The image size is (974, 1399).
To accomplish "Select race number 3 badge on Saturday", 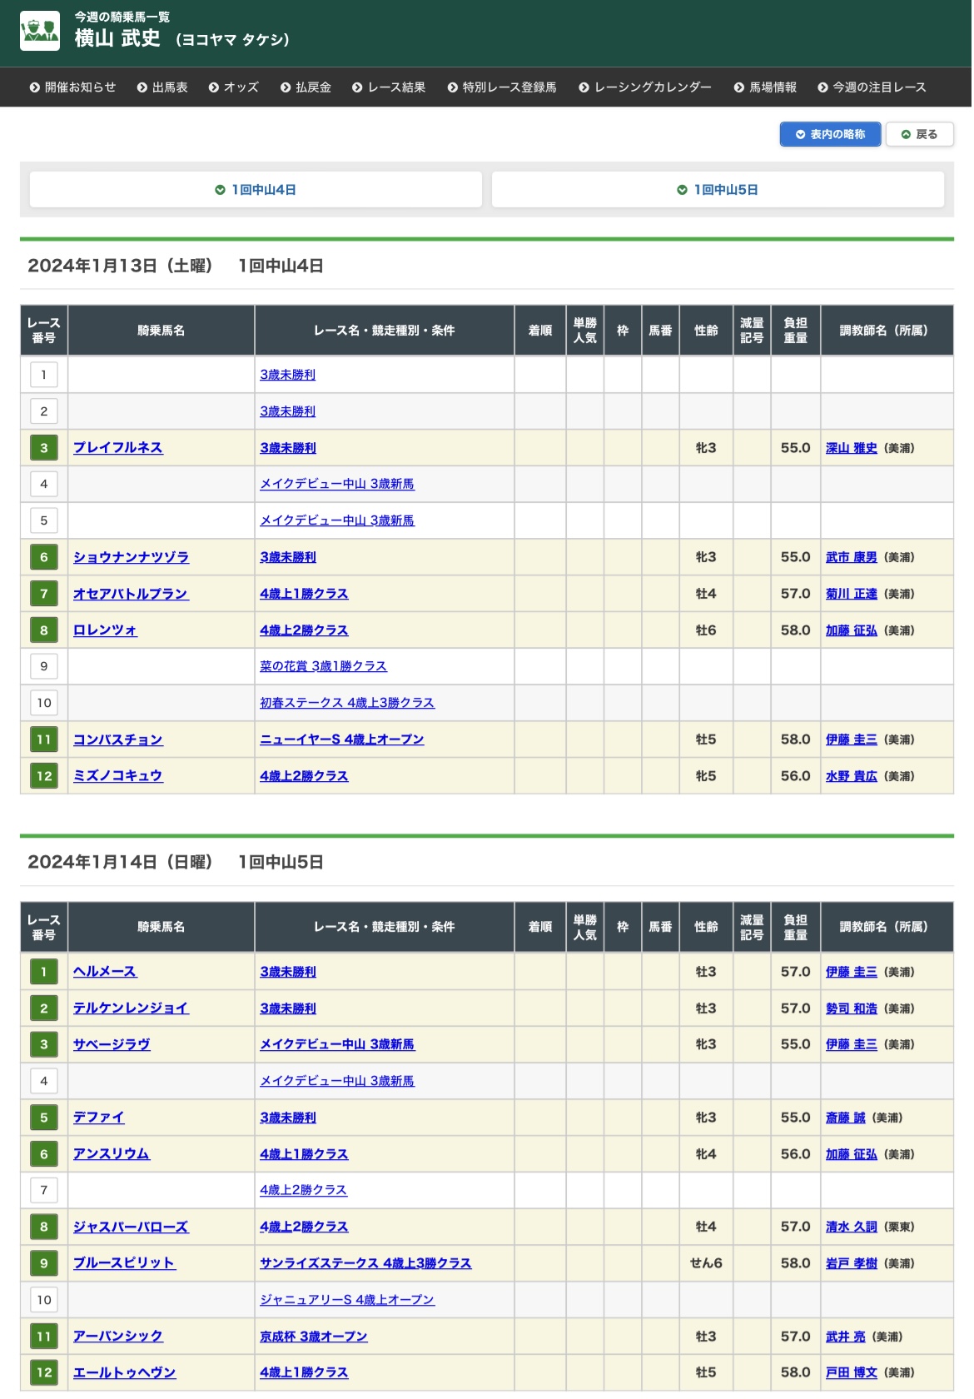I will tap(44, 448).
